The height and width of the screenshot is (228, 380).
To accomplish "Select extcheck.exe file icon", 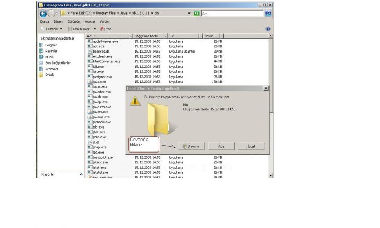I will coord(90,56).
